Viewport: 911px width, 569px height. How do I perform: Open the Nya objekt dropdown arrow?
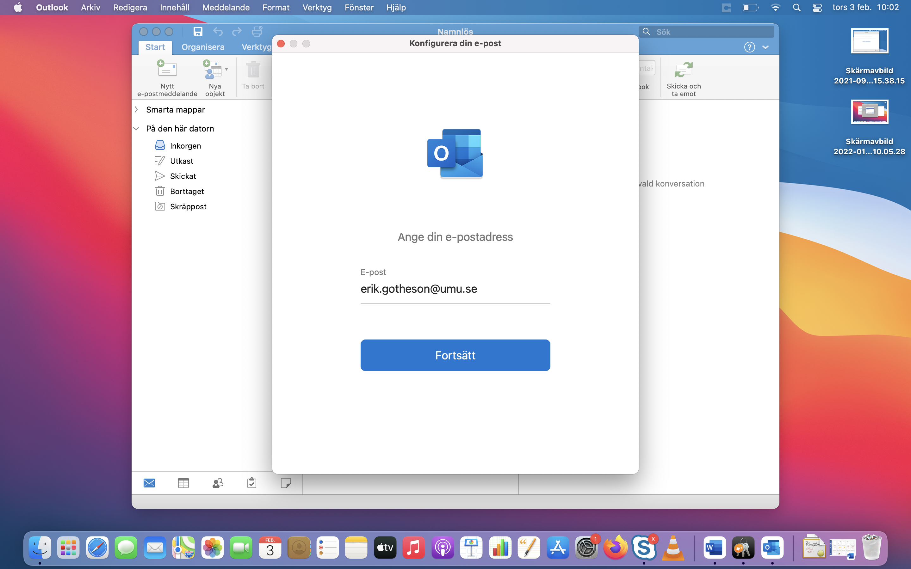[226, 69]
